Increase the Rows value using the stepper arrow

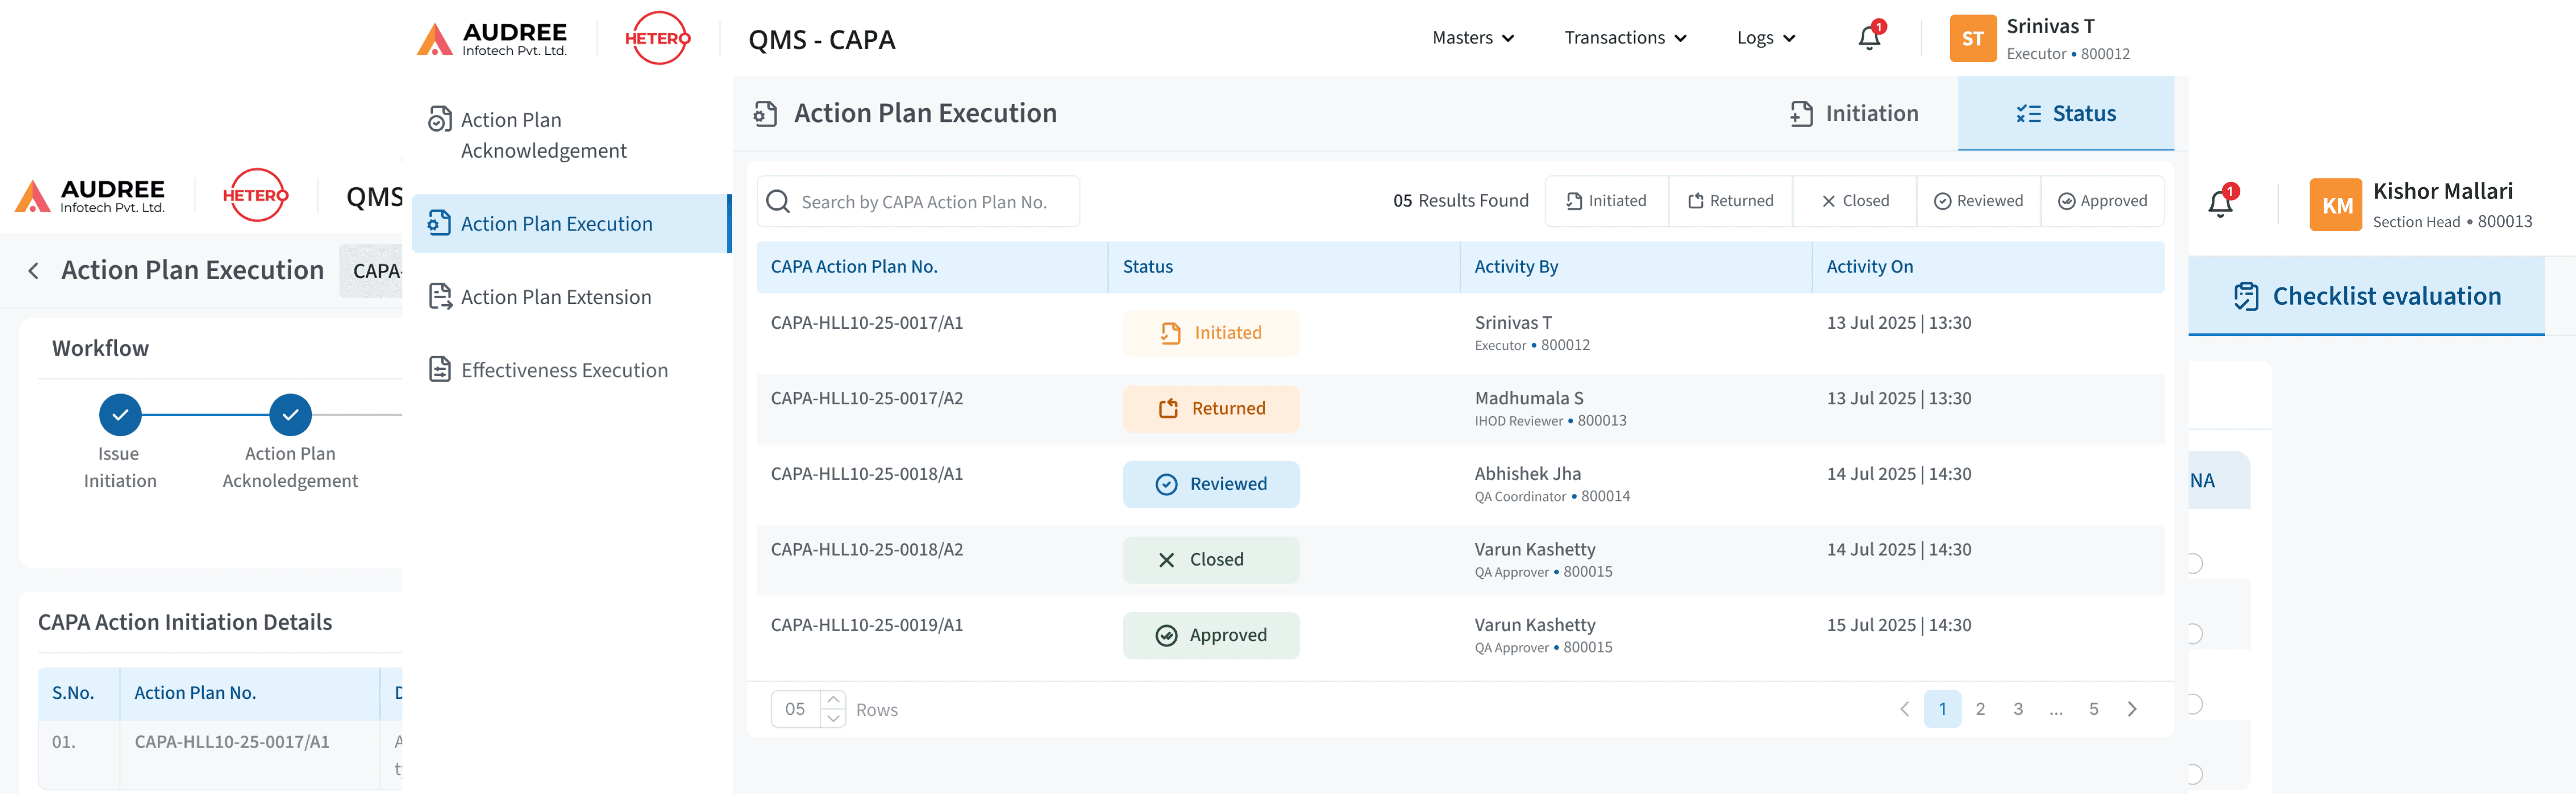coord(834,699)
